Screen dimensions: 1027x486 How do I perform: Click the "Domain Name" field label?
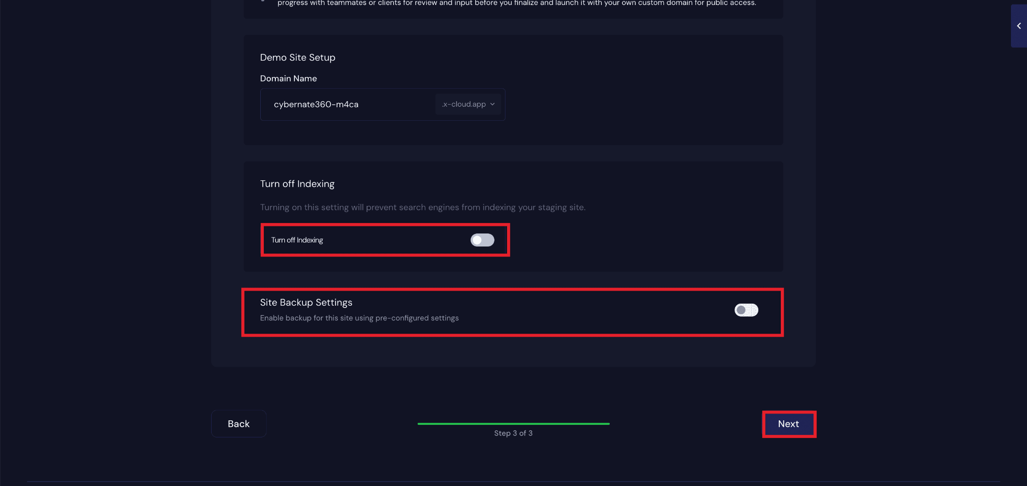pos(288,79)
